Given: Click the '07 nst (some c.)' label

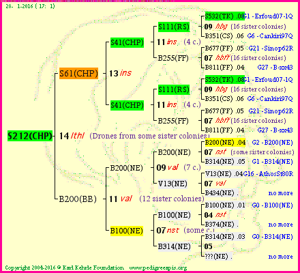Looking at the screenshot, I should click(x=185, y=230).
